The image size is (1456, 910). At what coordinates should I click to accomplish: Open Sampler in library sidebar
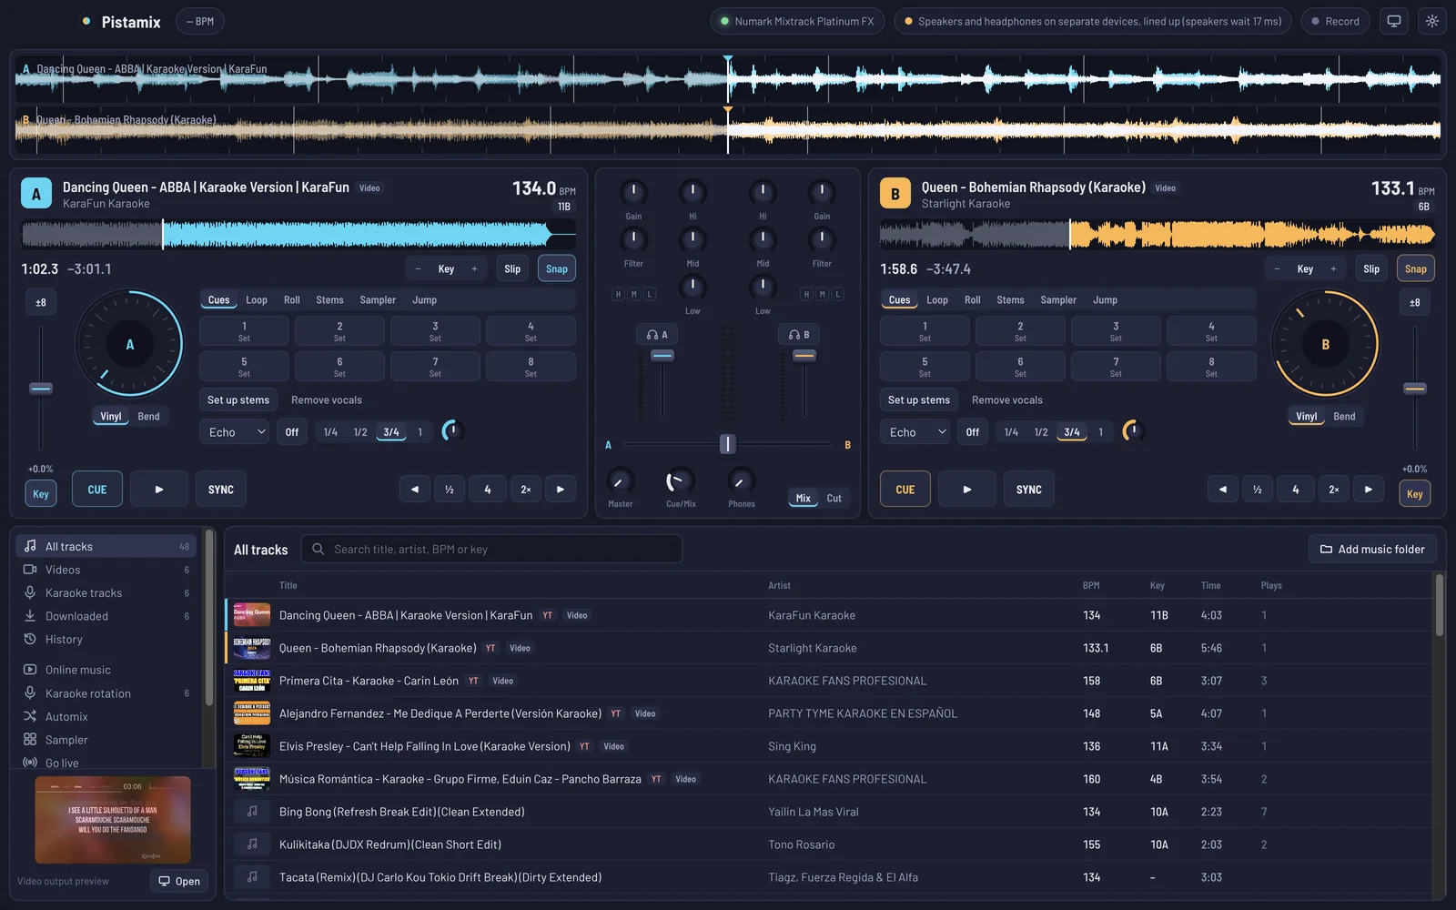[x=106, y=740]
